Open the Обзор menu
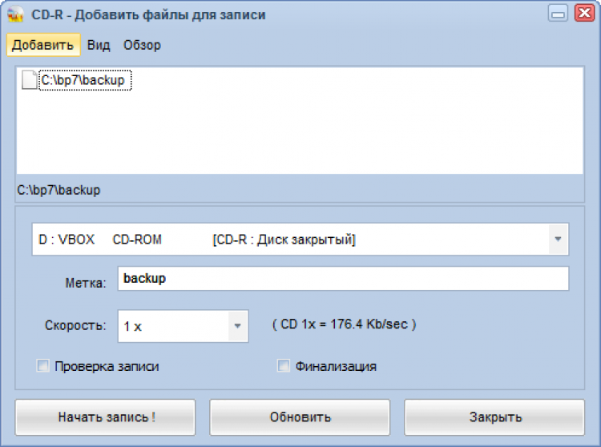Viewport: 601px width, 447px height. coord(142,45)
